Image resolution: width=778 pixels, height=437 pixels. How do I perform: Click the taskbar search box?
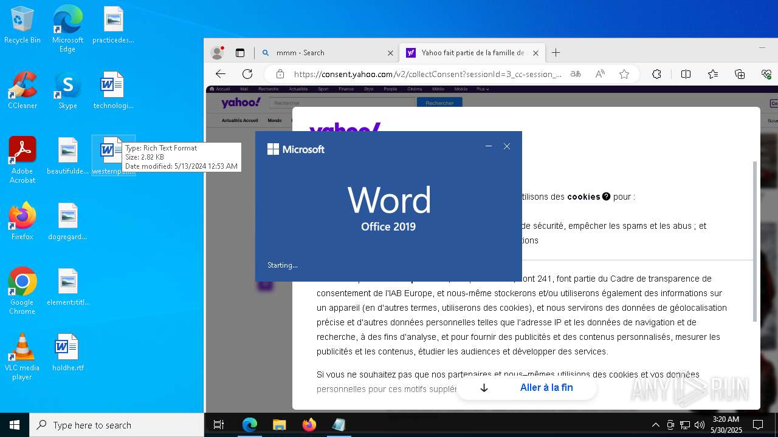click(x=117, y=425)
